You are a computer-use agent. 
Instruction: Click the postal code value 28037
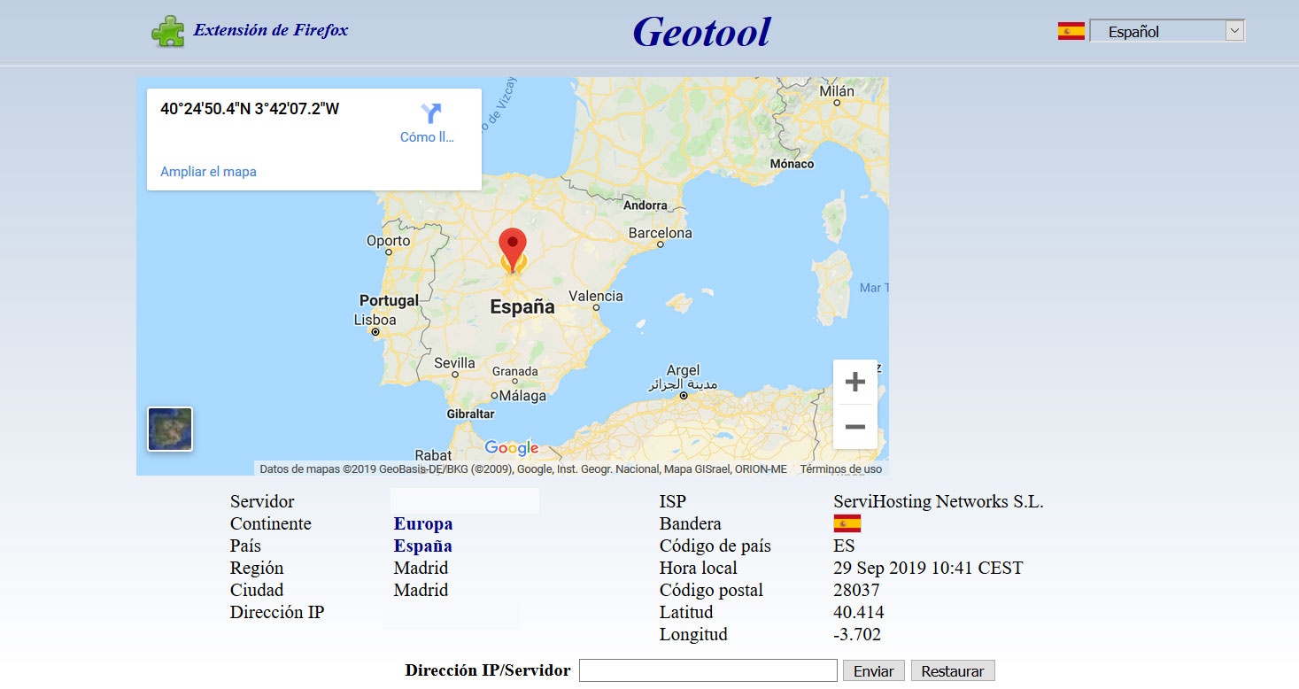tap(857, 591)
